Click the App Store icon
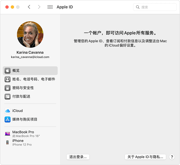Viewport: 180px width, 165px height. click(7, 119)
